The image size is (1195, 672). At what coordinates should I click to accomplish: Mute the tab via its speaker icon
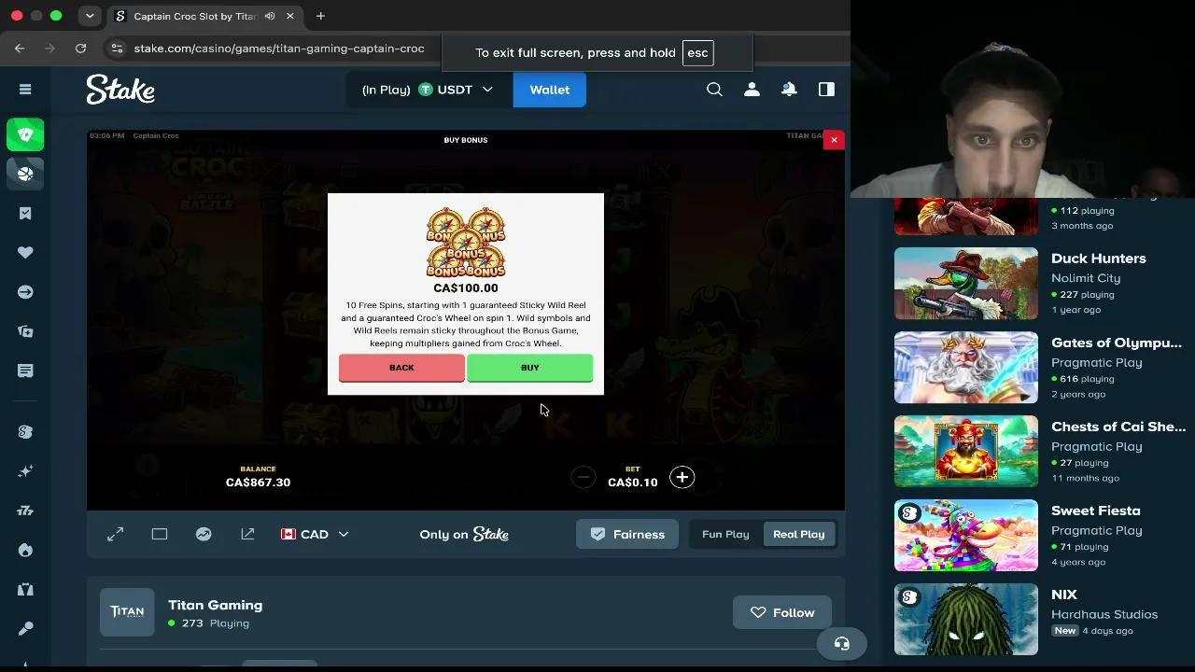point(270,16)
